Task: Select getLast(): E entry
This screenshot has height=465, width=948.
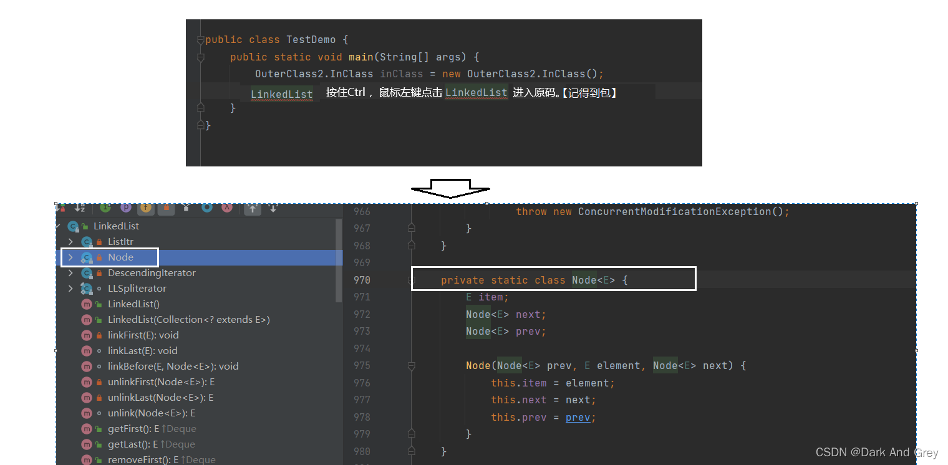Action: coord(133,444)
